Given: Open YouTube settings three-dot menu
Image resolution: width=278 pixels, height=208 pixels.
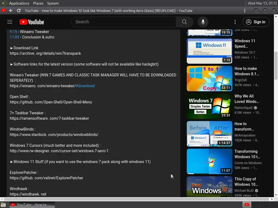Looking at the screenshot, I should (235, 22).
